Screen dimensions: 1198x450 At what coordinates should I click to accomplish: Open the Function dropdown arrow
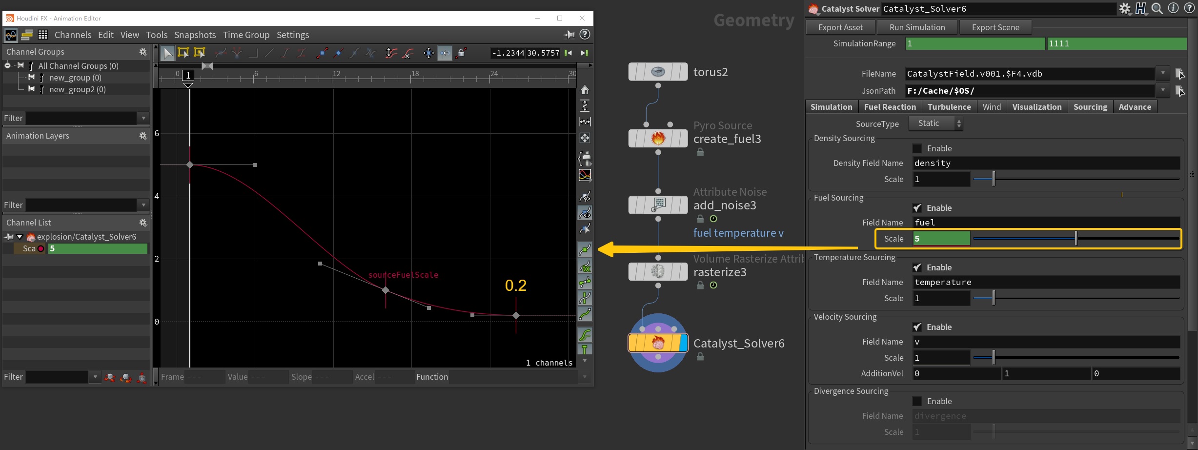coord(584,377)
